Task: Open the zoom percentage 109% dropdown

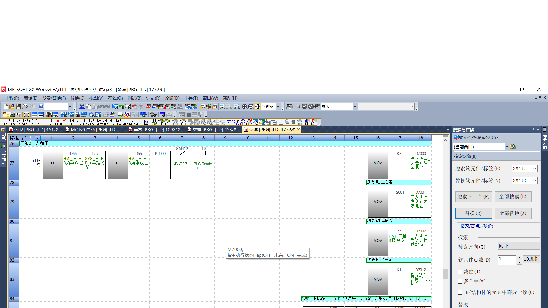Action: coord(278,107)
